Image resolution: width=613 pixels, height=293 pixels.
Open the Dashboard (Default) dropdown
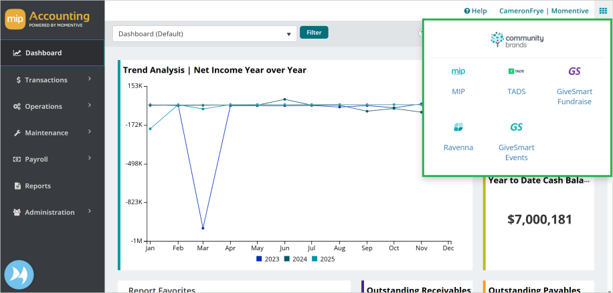pos(205,34)
